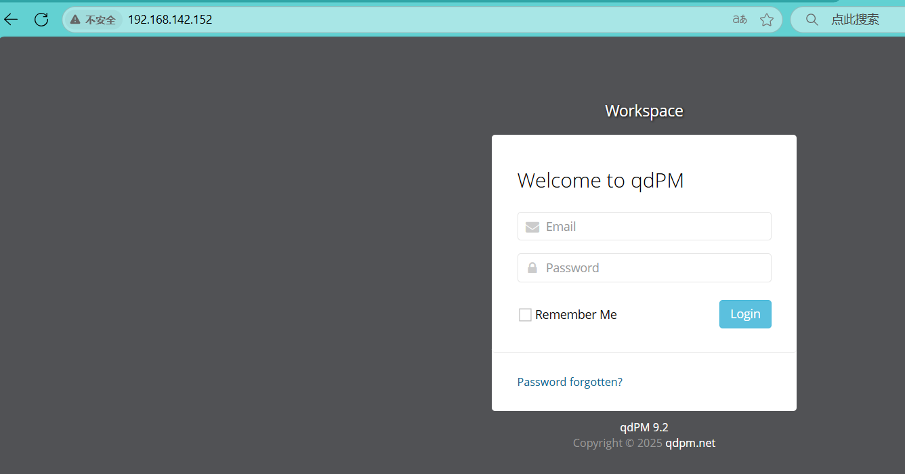Focus the Email input field
The height and width of the screenshot is (474, 905).
(644, 226)
